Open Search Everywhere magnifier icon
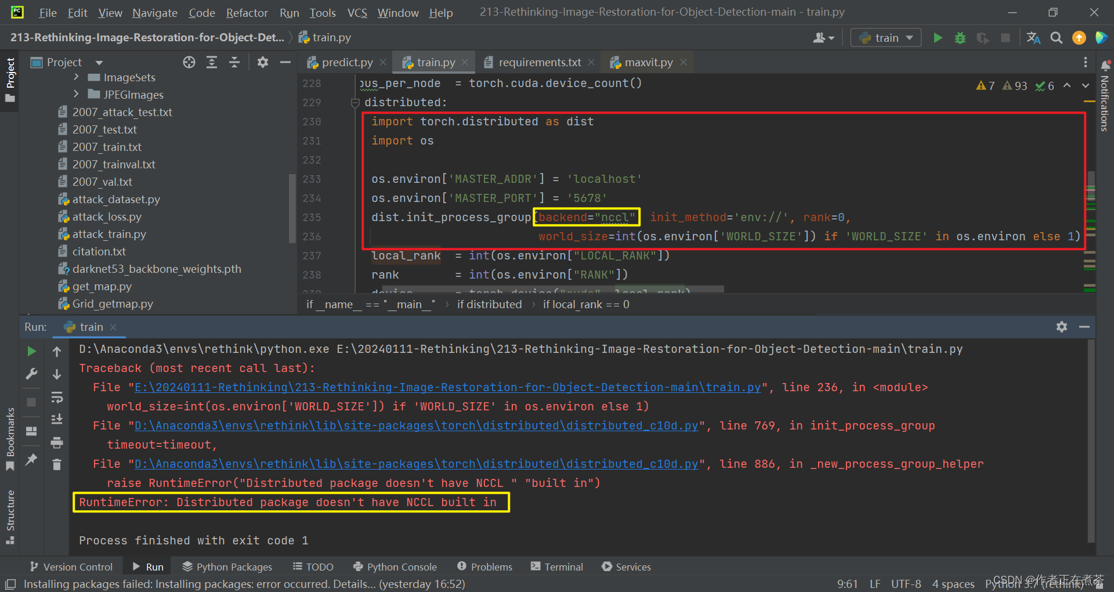1114x592 pixels. point(1056,37)
